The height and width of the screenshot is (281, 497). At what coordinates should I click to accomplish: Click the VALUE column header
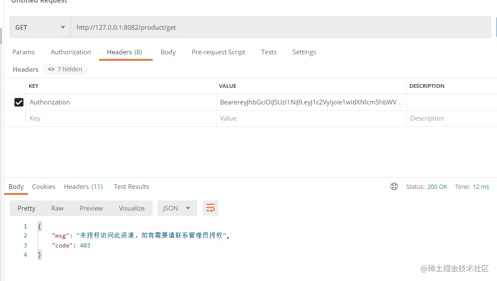pos(227,86)
